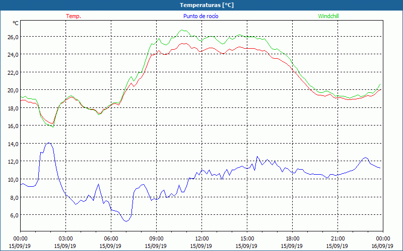Click the 26,0 y-axis value
403x251 pixels.
13,37
